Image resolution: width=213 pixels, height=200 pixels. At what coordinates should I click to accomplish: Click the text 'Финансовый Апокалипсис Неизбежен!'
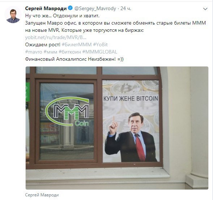pos(71,59)
